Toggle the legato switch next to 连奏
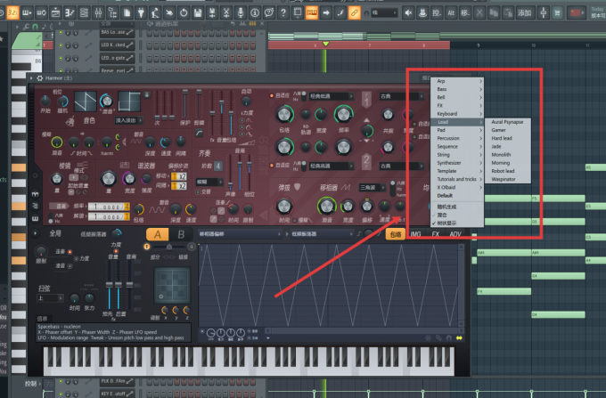 (x=70, y=252)
